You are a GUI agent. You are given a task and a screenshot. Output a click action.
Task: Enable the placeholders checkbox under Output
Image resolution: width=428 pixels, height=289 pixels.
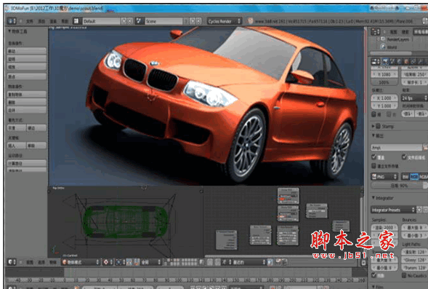[374, 166]
